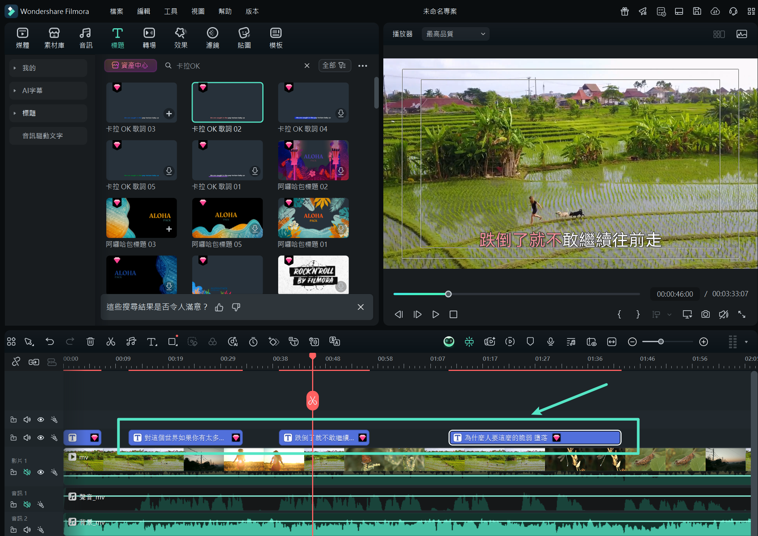This screenshot has width=758, height=536.
Task: Dismiss the search satisfaction prompt
Action: (361, 307)
